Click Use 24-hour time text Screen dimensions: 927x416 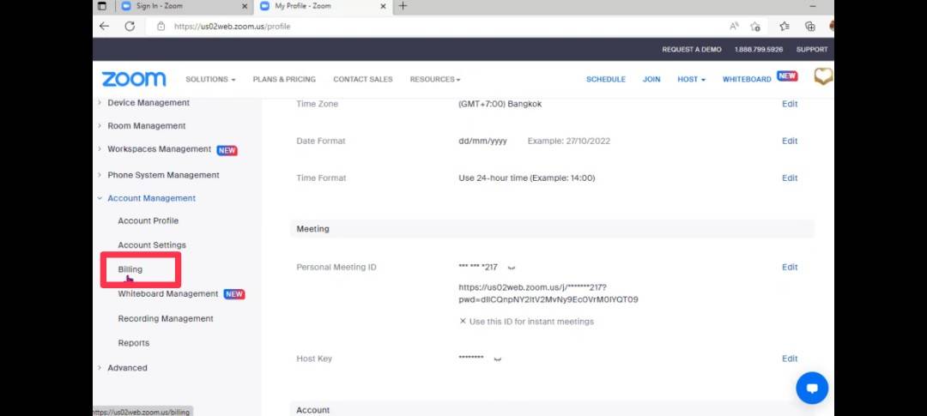[527, 178]
